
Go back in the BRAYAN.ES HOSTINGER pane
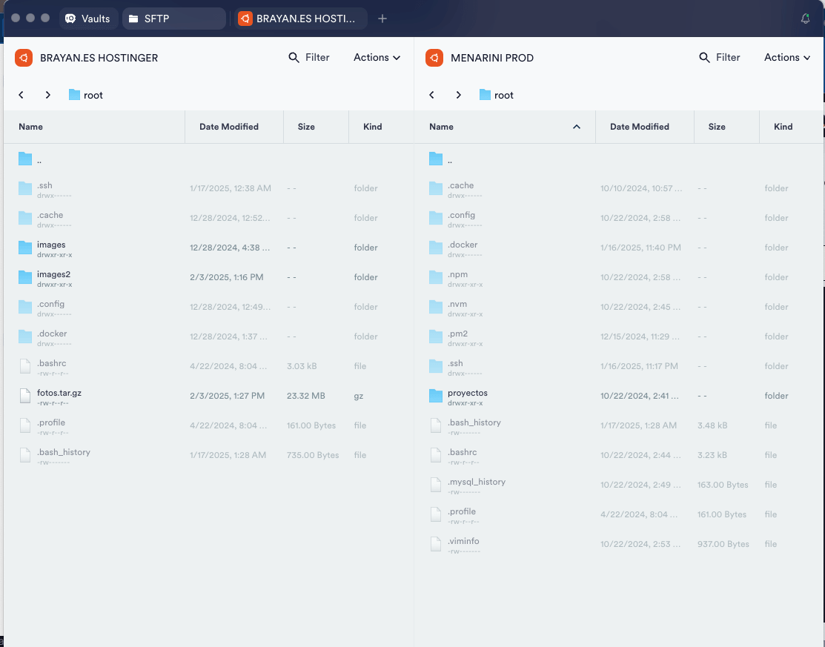tap(21, 95)
